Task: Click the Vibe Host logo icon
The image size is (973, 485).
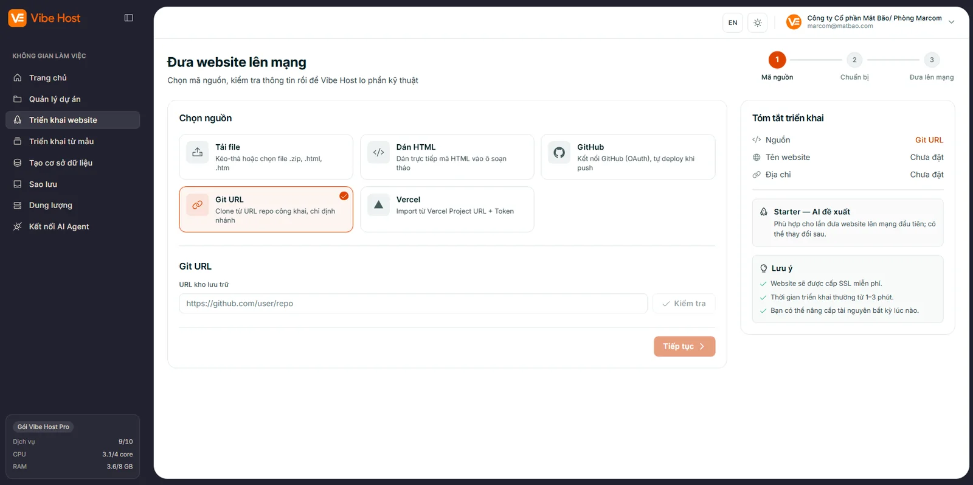Action: click(17, 18)
